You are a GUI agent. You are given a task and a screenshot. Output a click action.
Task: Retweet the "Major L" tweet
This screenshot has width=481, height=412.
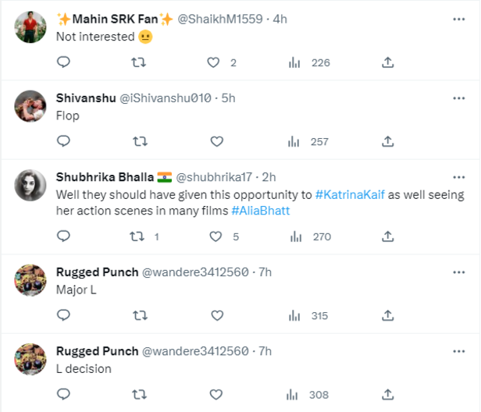(140, 315)
